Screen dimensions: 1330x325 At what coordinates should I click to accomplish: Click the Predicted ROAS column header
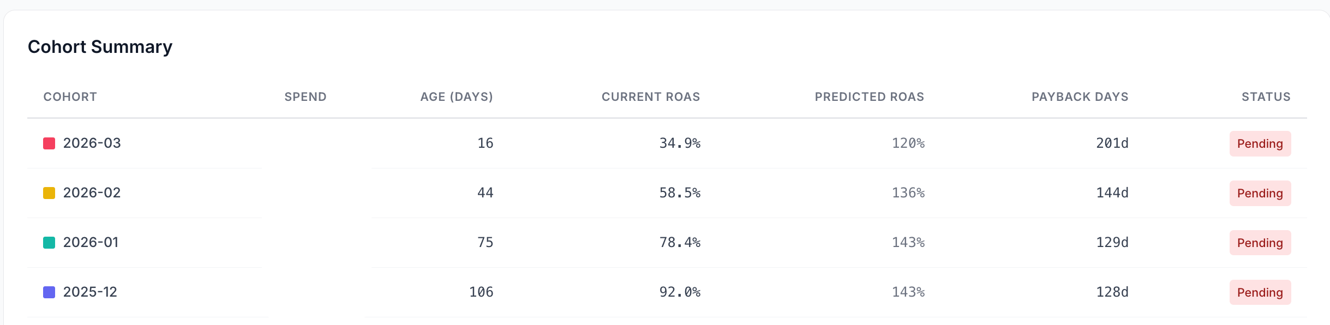click(869, 97)
